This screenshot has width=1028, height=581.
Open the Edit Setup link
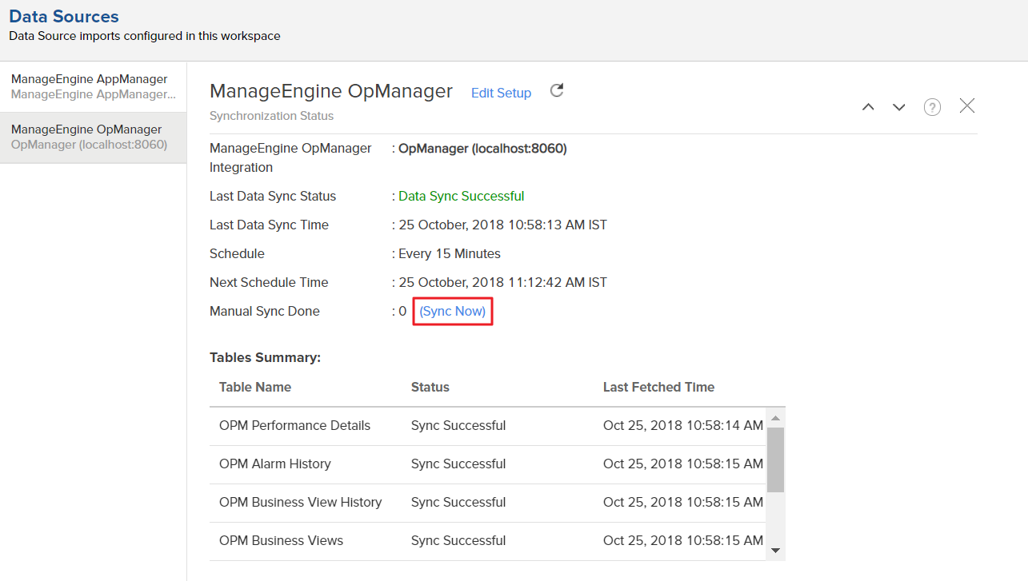(x=501, y=93)
